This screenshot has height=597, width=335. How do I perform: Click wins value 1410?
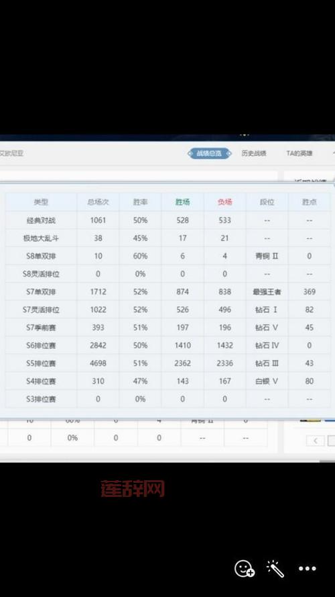point(182,345)
